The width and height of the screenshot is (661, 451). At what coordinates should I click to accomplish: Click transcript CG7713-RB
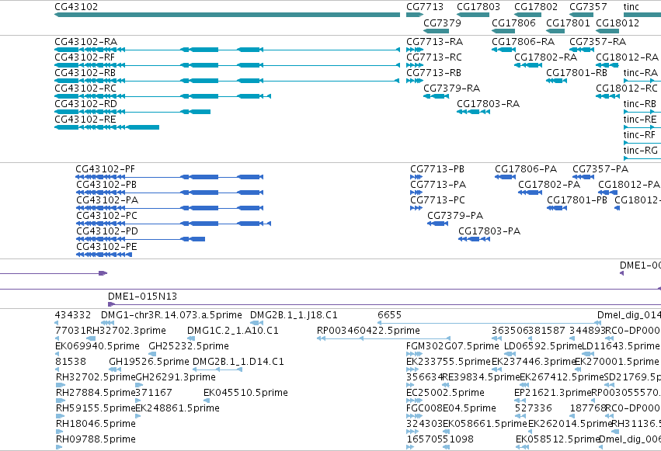pyautogui.click(x=415, y=81)
